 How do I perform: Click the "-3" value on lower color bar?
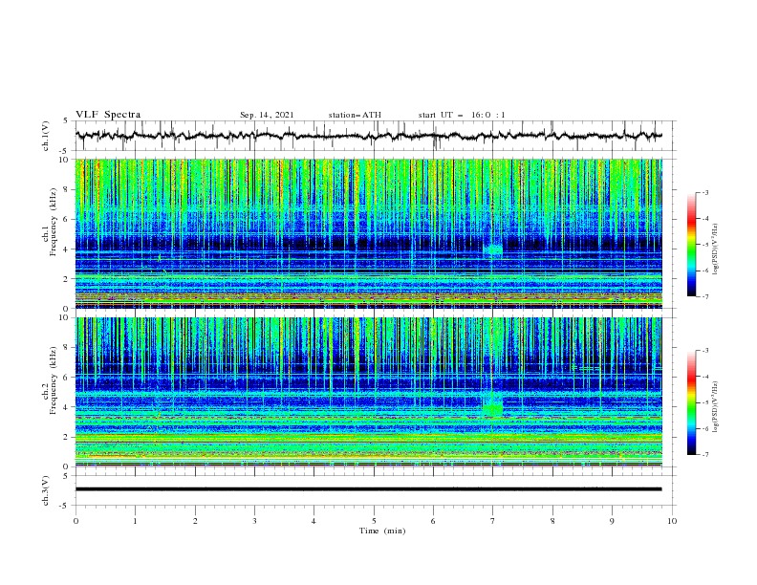click(x=705, y=351)
